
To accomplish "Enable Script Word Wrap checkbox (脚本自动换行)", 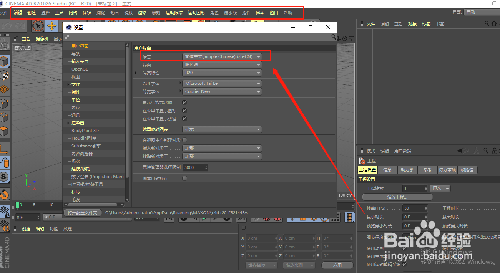I will click(x=184, y=179).
